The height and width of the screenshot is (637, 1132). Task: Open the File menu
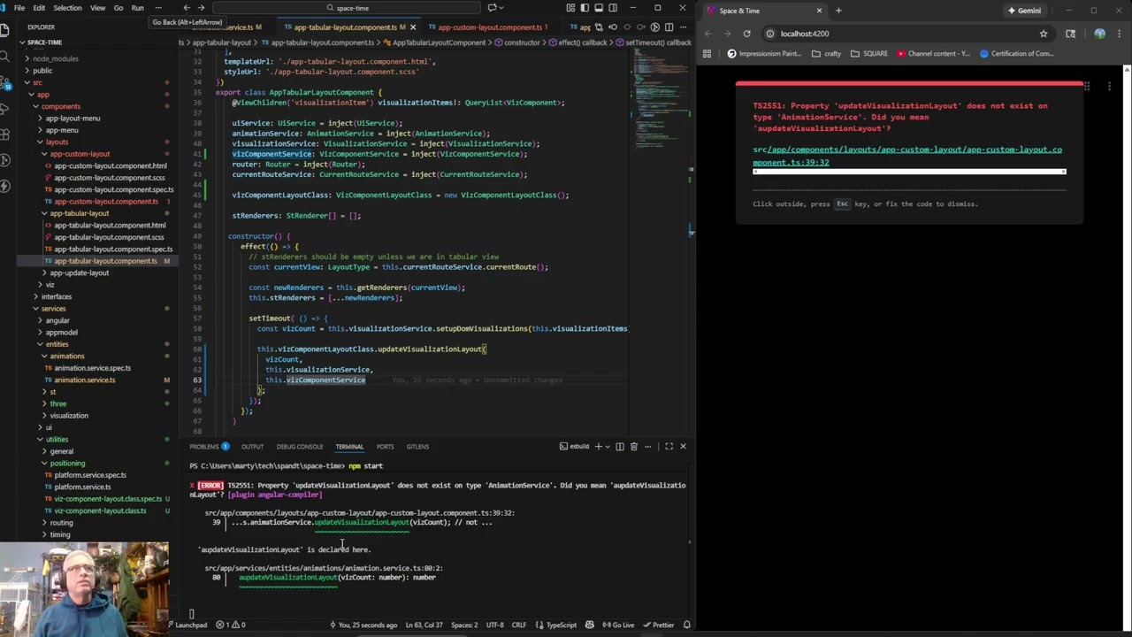pos(19,8)
